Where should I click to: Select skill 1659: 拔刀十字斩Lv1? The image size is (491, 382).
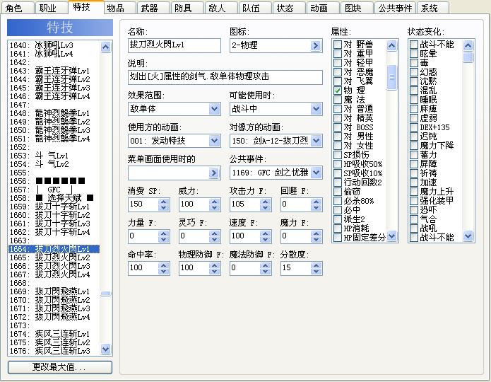pyautogui.click(x=54, y=207)
